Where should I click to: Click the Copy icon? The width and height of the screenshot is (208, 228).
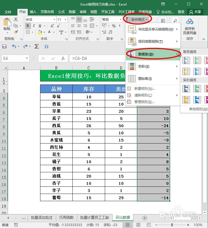16,26
